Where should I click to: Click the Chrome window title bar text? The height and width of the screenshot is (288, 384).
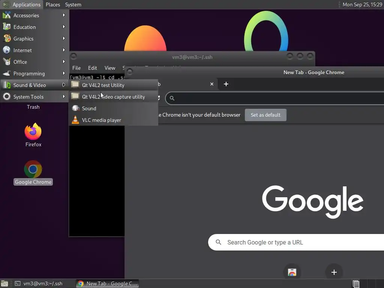[314, 72]
